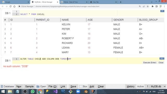Click the New database button
Screen dimensions: 167x94
pyautogui.click(x=19, y=86)
